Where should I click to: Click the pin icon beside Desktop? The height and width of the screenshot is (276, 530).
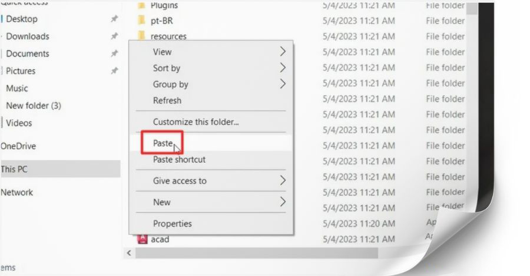tap(114, 19)
